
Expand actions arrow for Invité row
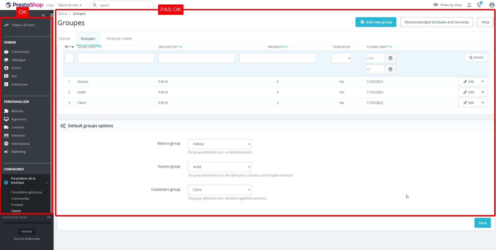(x=483, y=92)
